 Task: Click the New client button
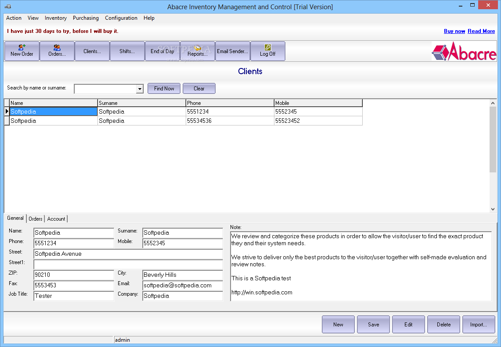pyautogui.click(x=338, y=324)
